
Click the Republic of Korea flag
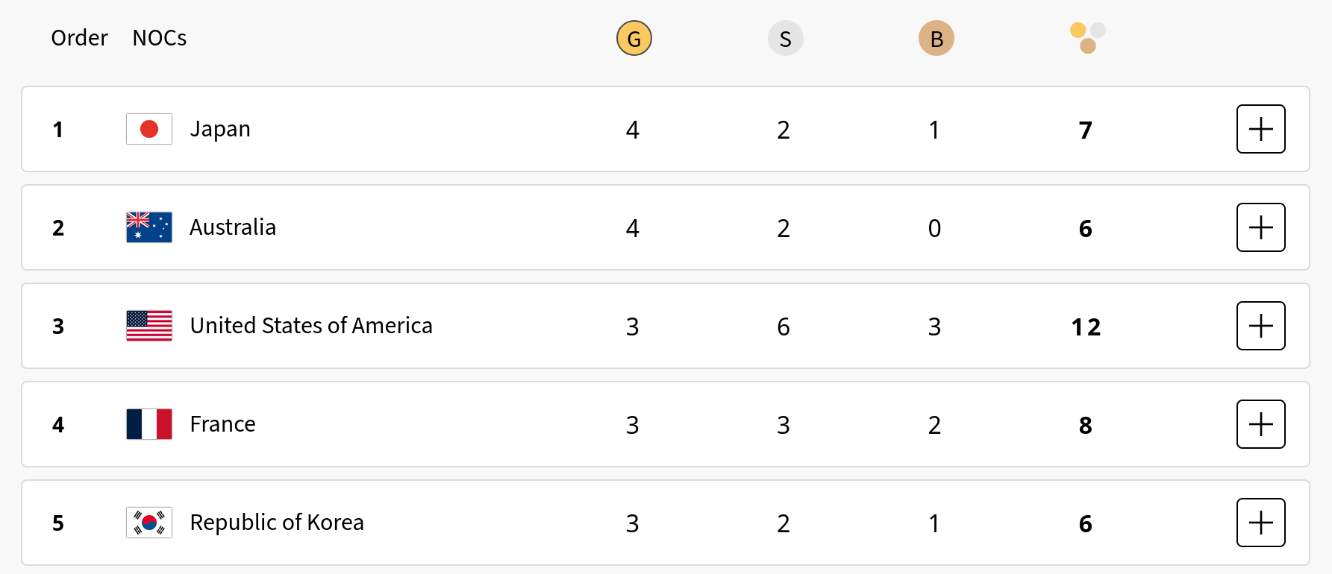tap(149, 523)
